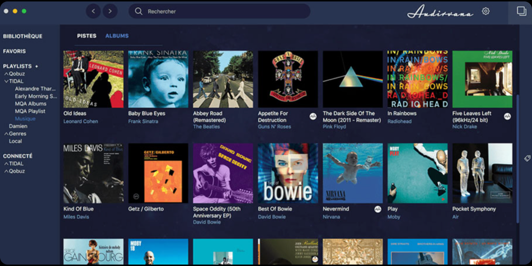
Task: Open Playlists section heading
Action: tap(17, 66)
